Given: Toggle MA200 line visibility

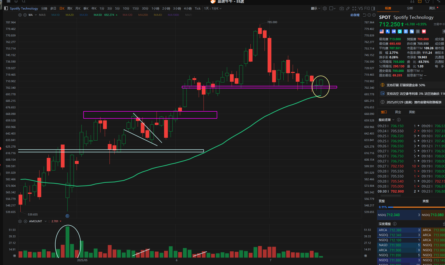Looking at the screenshot, I should coord(143,15).
